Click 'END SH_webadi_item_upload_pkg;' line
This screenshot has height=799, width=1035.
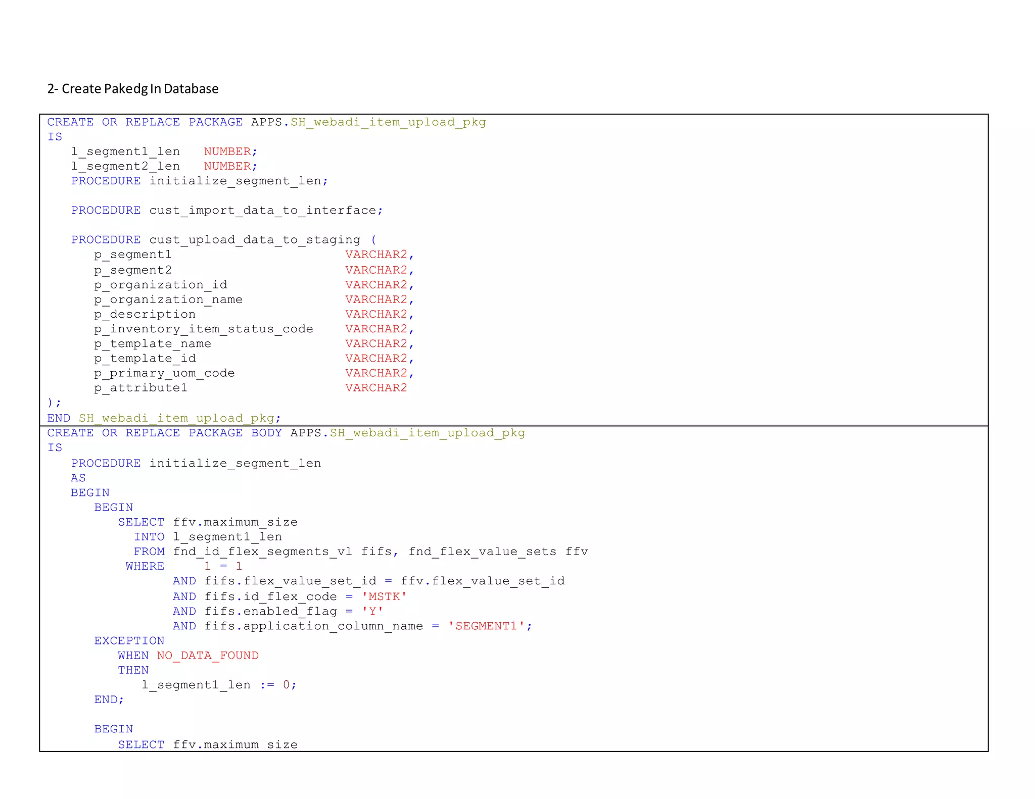tap(164, 418)
